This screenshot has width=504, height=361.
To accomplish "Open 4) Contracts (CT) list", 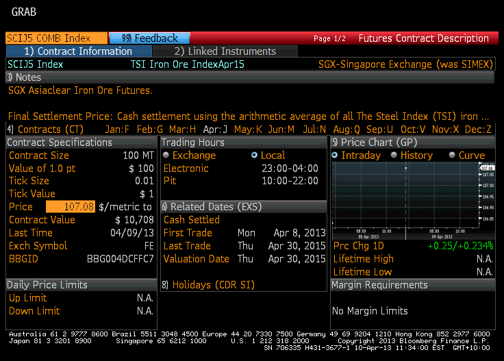I will click(x=45, y=129).
